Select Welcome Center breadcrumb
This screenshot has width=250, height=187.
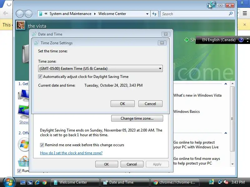tap(112, 14)
